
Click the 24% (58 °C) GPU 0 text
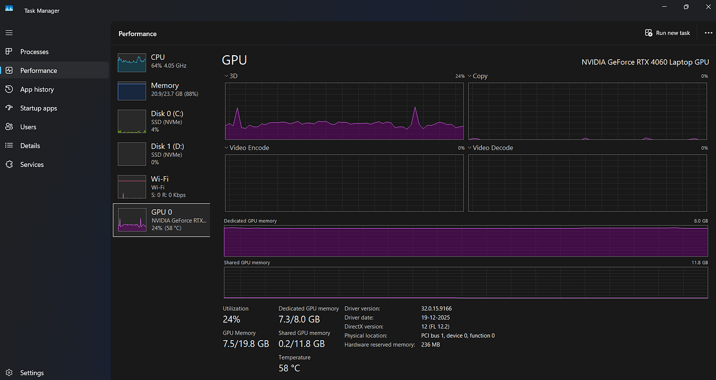click(x=167, y=228)
